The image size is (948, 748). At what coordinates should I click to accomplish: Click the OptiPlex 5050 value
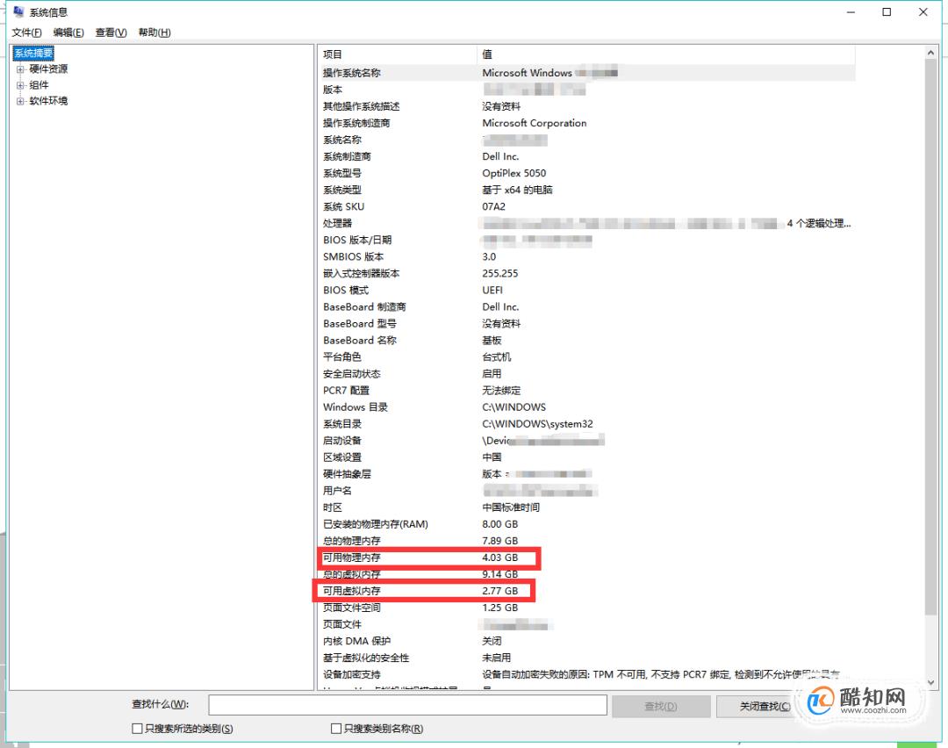point(513,173)
